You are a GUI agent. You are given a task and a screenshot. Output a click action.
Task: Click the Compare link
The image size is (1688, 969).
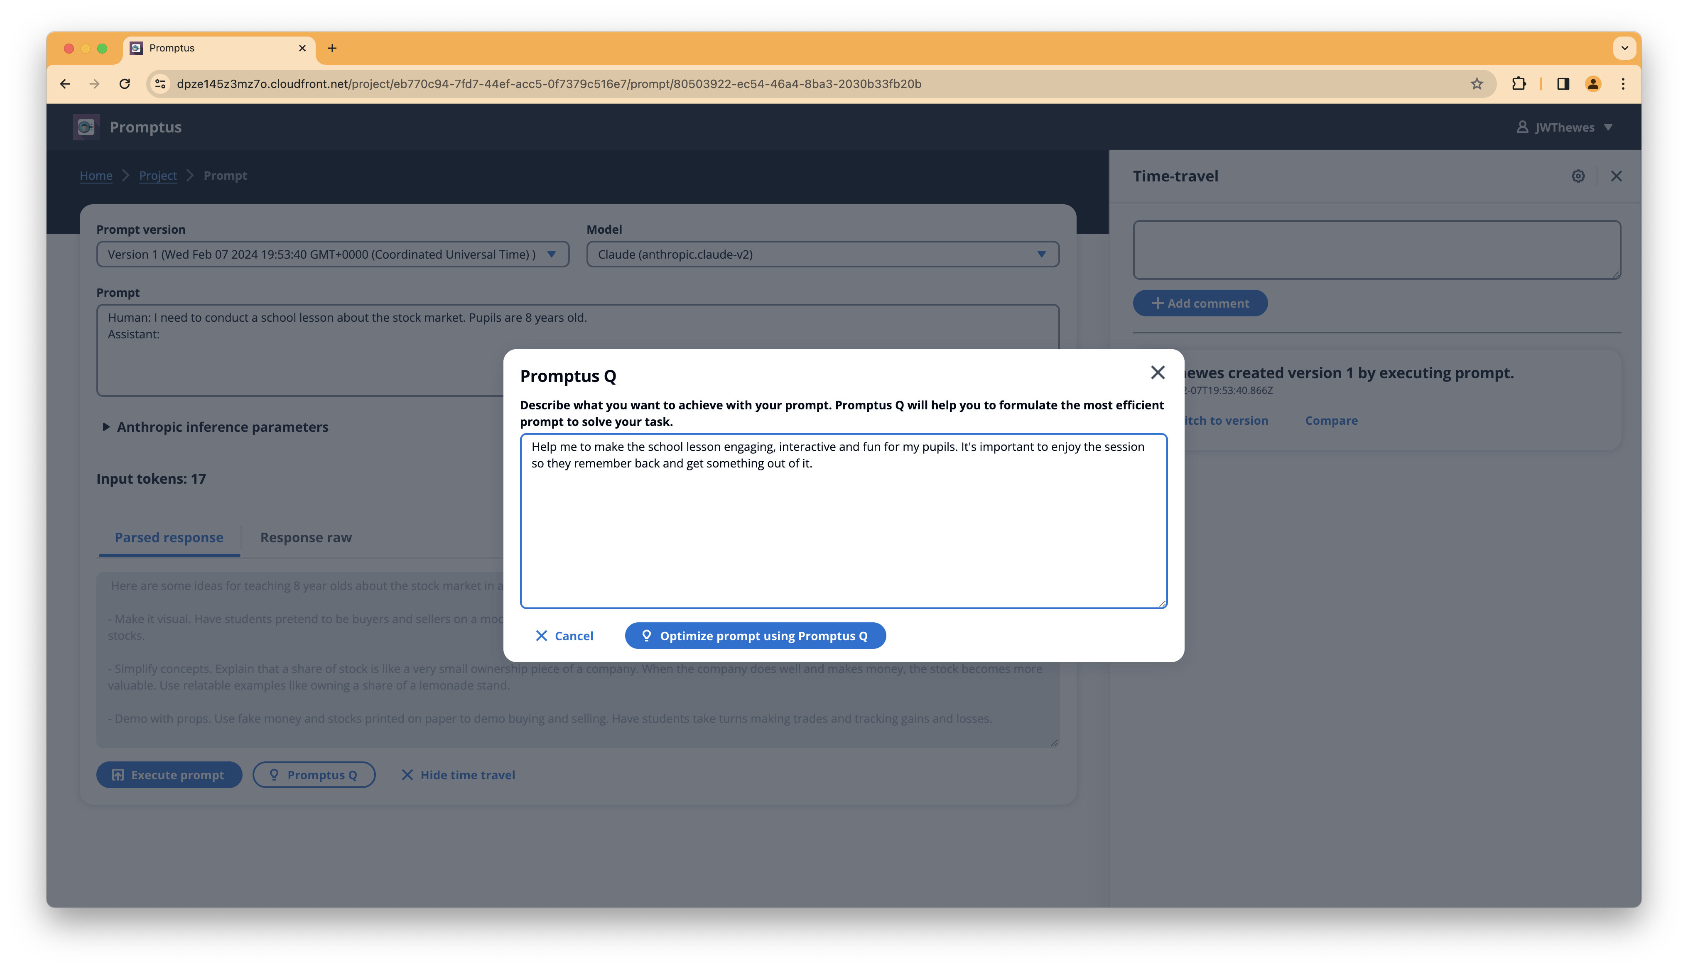(x=1330, y=421)
